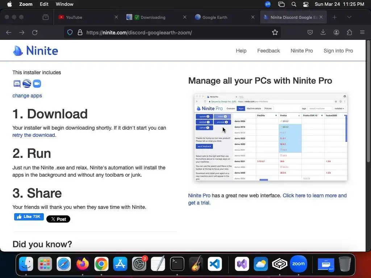Close the Google Earth tab

coord(253,17)
